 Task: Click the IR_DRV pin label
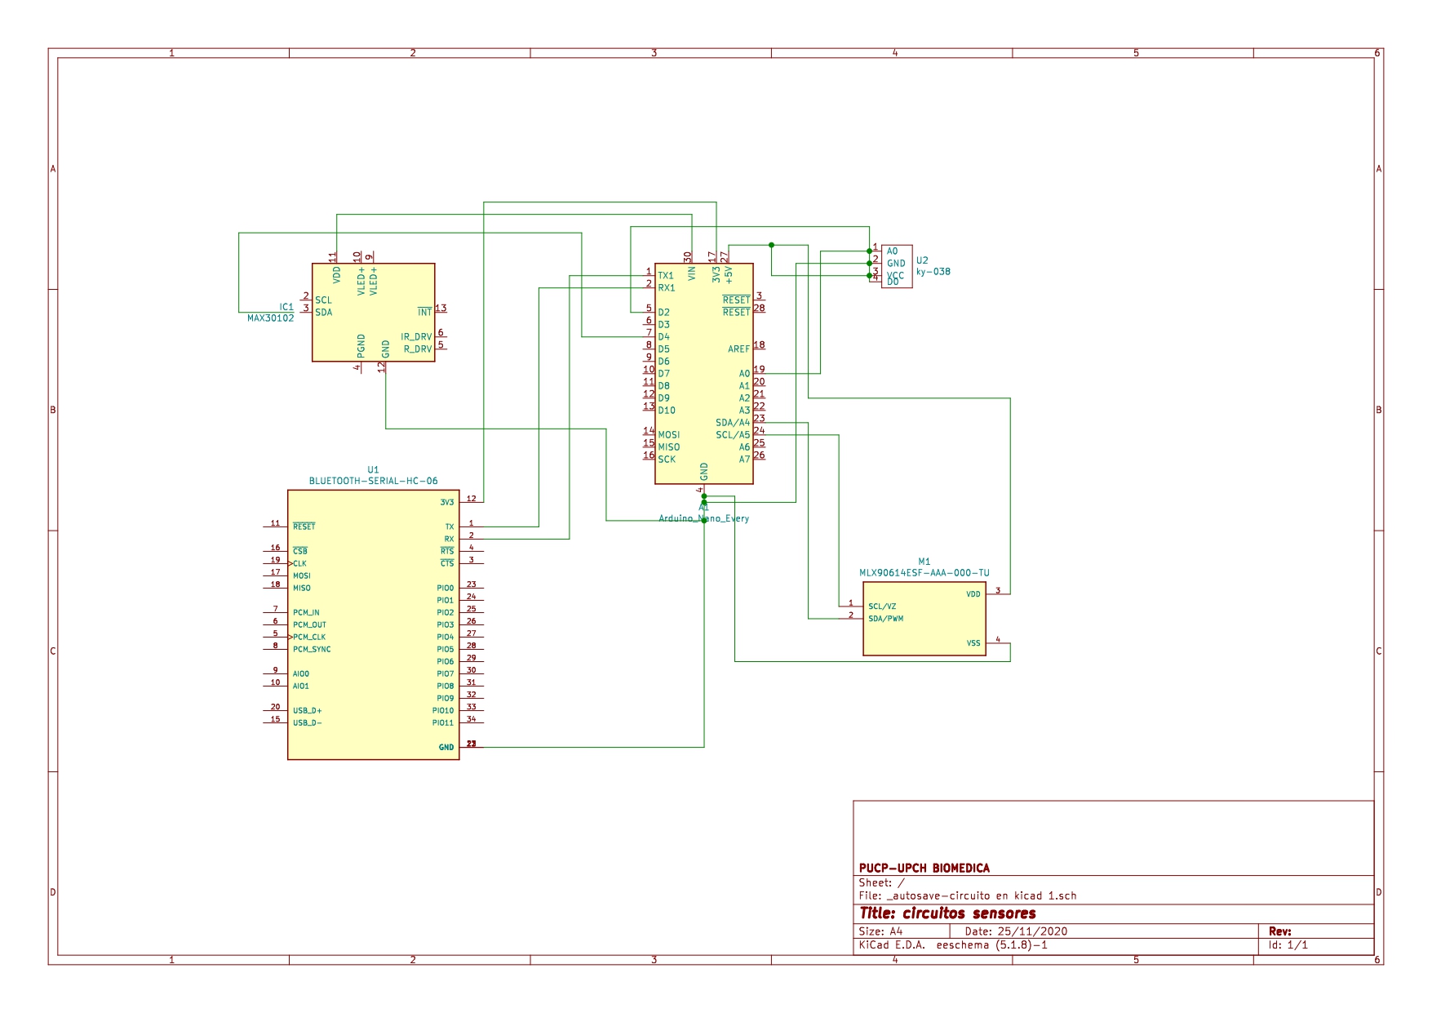click(x=416, y=337)
